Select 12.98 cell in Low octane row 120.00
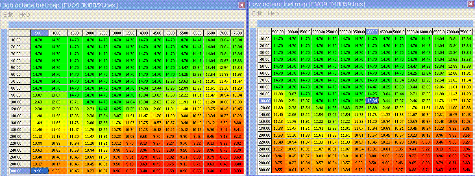The height and width of the screenshot is (176, 475). pos(318,107)
